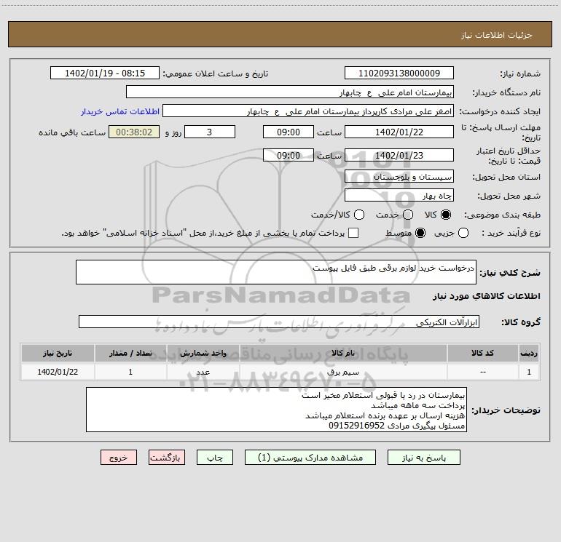Click the buyer notes text area

[276, 410]
